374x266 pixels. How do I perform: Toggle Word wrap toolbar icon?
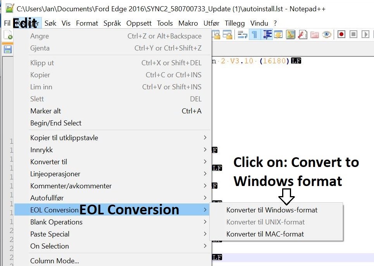click(243, 35)
